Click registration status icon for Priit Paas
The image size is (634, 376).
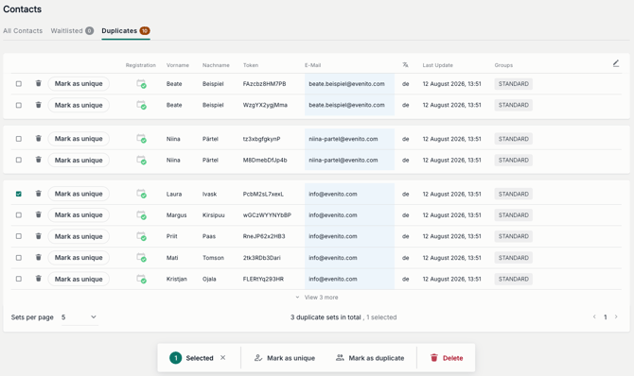(141, 236)
